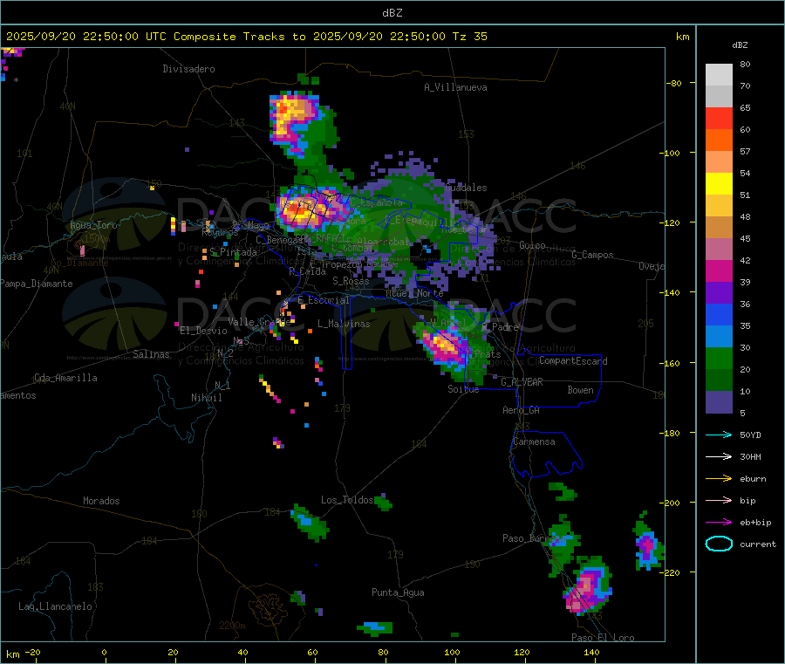Click the green 30 dBZ color swatch
Image resolution: width=785 pixels, height=664 pixels.
point(719,358)
